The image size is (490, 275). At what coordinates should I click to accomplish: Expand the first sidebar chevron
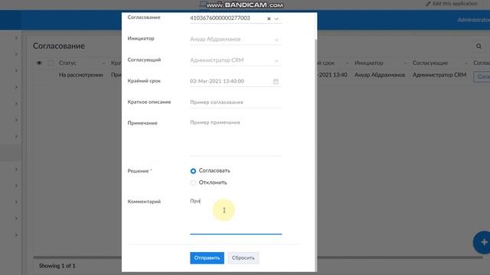(x=16, y=38)
